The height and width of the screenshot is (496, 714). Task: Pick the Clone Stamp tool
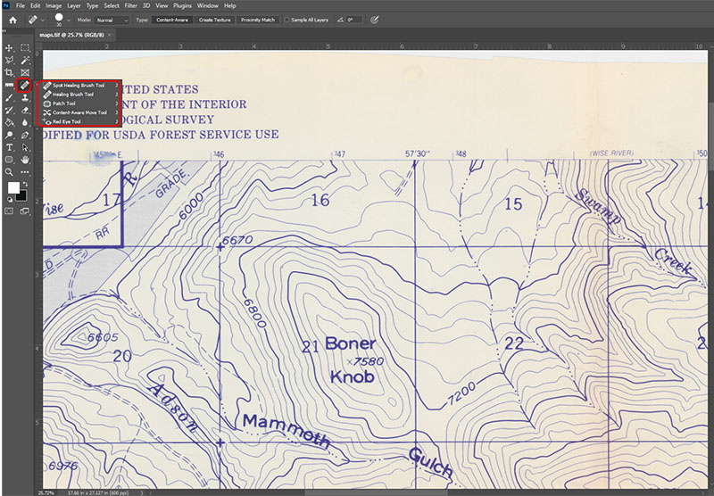[x=25, y=97]
